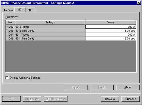Image resolution: width=142 pixels, height=105 pixels.
Task: Click the Settings column header
Action: pos(50,22)
